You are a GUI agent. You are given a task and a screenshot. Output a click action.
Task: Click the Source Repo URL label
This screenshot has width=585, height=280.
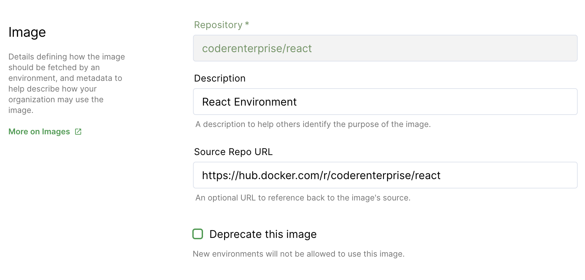click(233, 152)
